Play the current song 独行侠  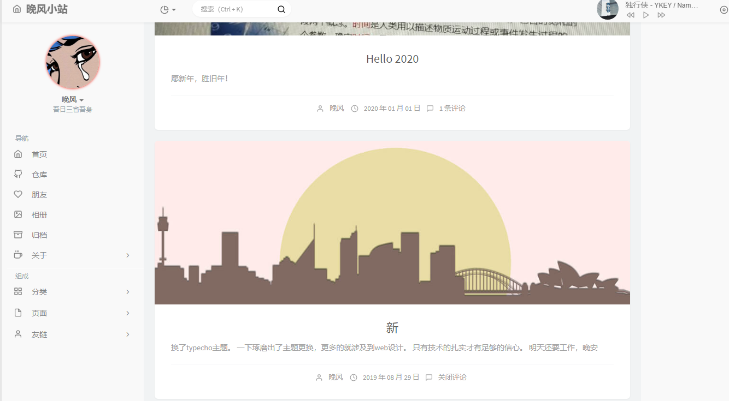(x=646, y=15)
